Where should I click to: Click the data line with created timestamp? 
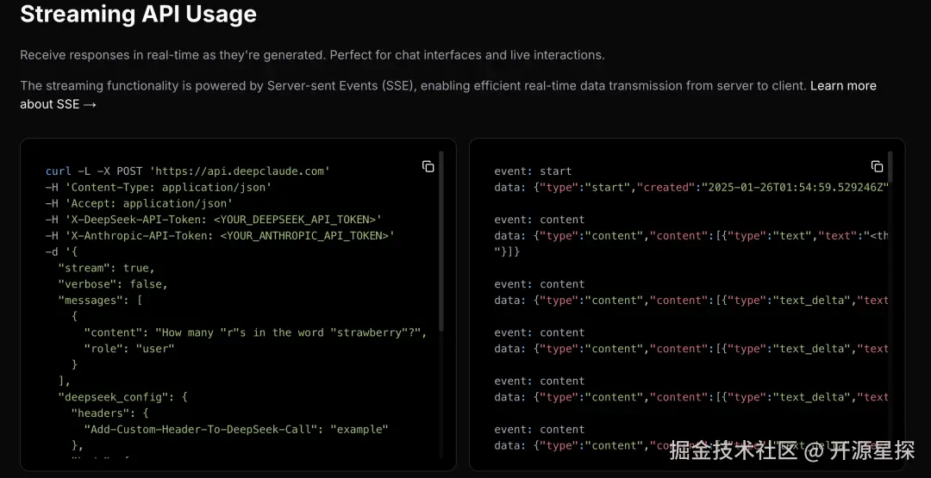point(691,188)
